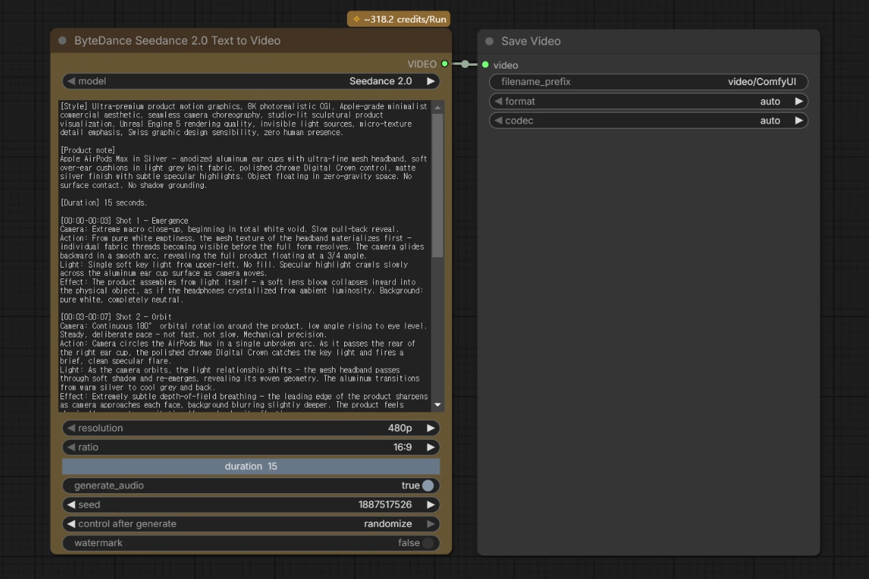Image resolution: width=869 pixels, height=579 pixels.
Task: Decrease resolution with the left arrow
Action: (71, 428)
